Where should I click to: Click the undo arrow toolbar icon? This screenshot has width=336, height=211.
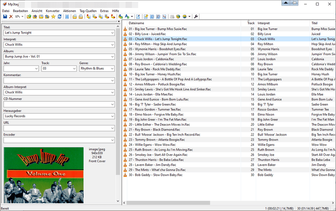17,16
